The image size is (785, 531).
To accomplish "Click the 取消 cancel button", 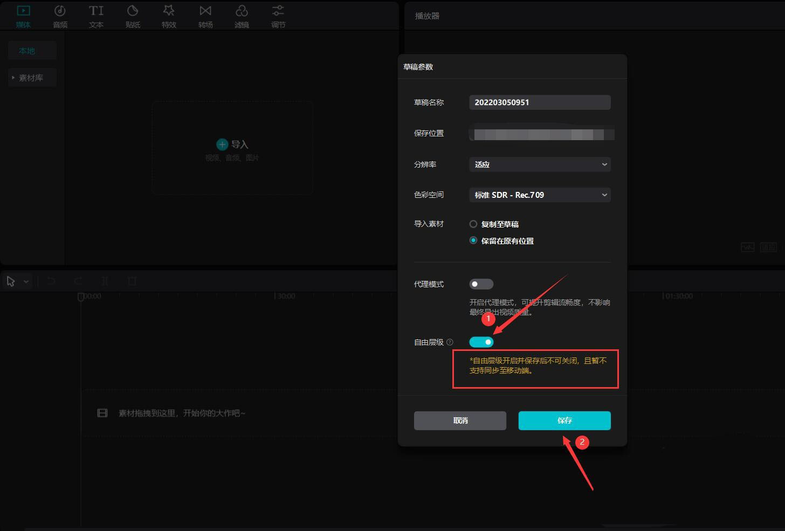I will [460, 420].
